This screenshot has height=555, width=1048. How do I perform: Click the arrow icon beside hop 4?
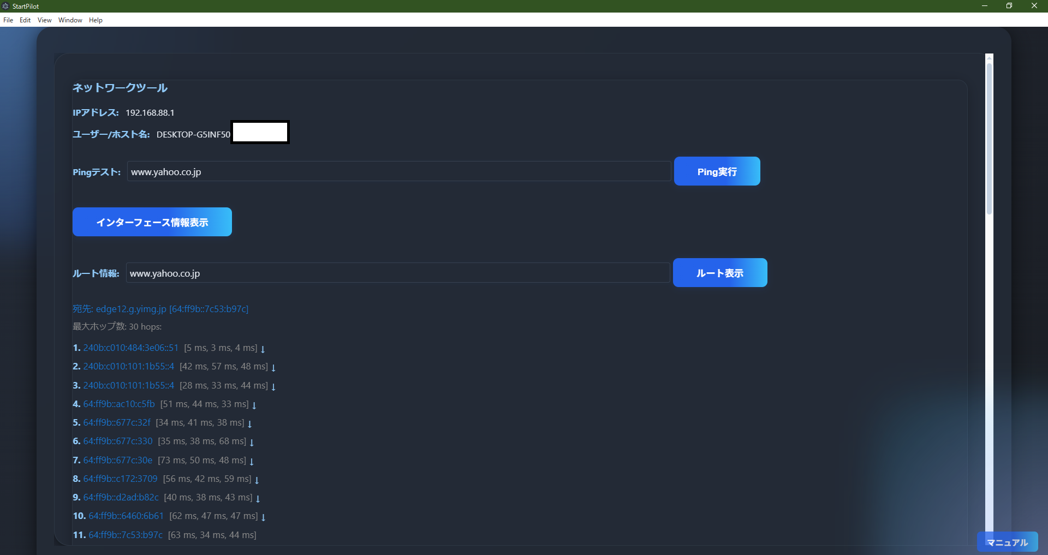tap(254, 405)
